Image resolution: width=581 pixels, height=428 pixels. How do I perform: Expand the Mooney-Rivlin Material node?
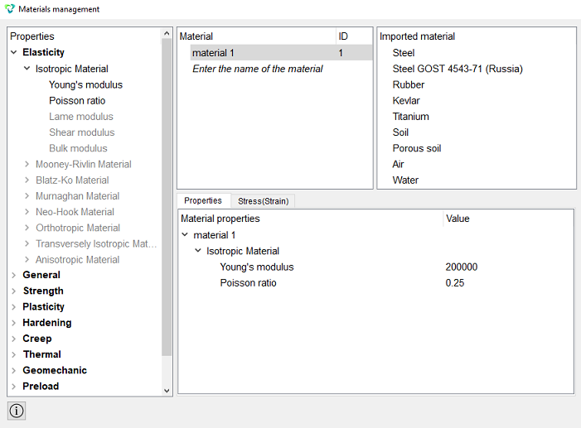coord(27,164)
